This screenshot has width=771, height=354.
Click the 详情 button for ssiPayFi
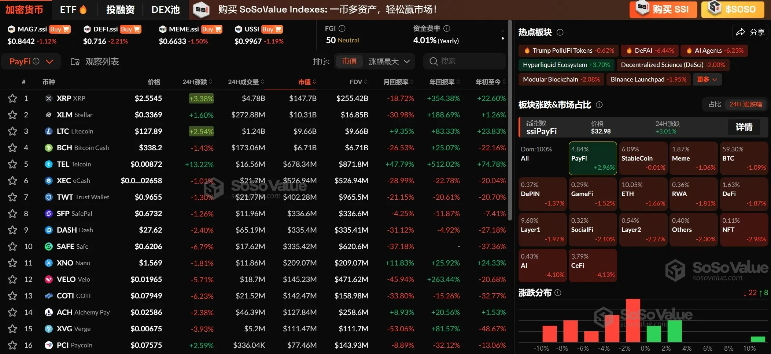click(x=744, y=127)
